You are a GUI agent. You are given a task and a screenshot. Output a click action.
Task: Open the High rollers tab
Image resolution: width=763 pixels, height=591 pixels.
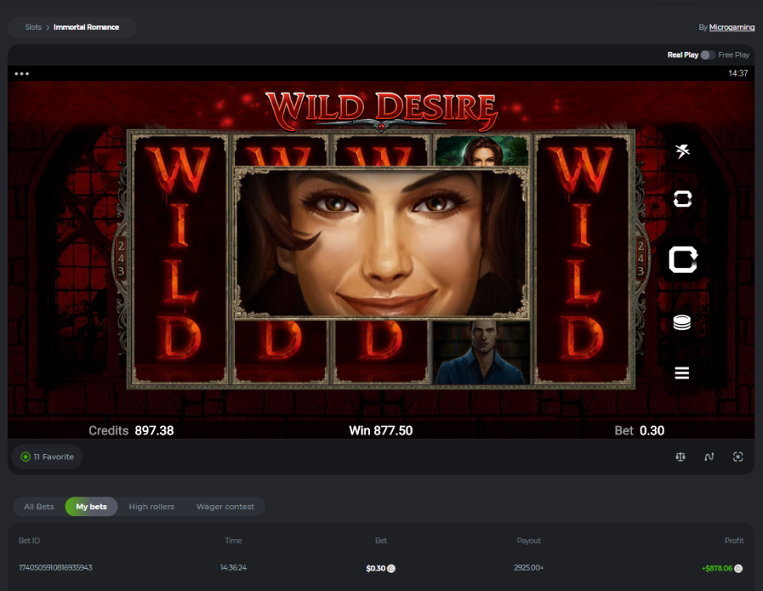[151, 507]
